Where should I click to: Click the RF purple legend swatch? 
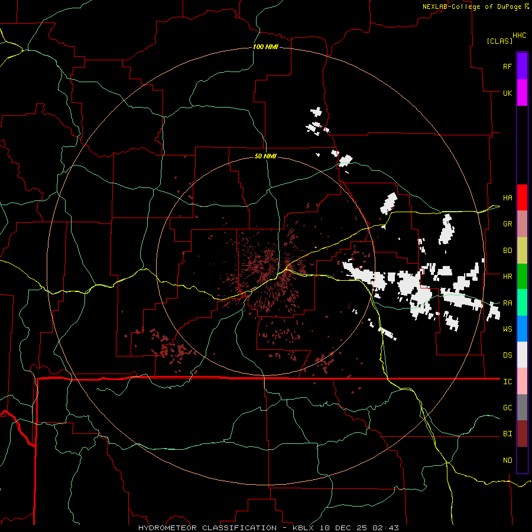(522, 66)
